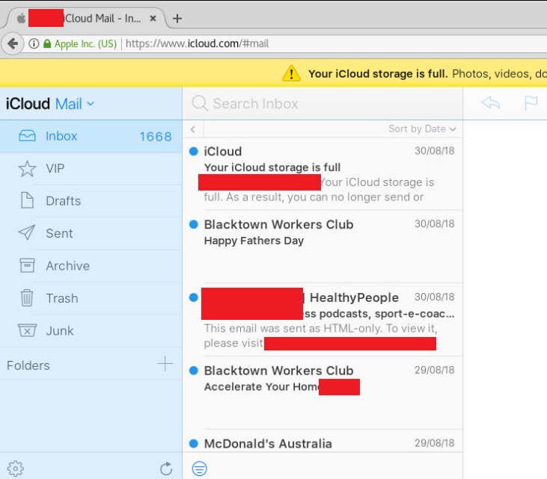547x479 pixels.
Task: Click the storage full warning banner
Action: [x=274, y=73]
